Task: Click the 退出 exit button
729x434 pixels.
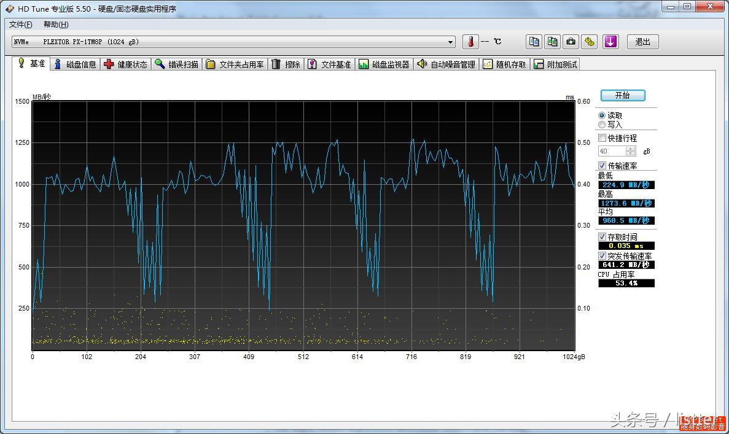Action: [642, 42]
